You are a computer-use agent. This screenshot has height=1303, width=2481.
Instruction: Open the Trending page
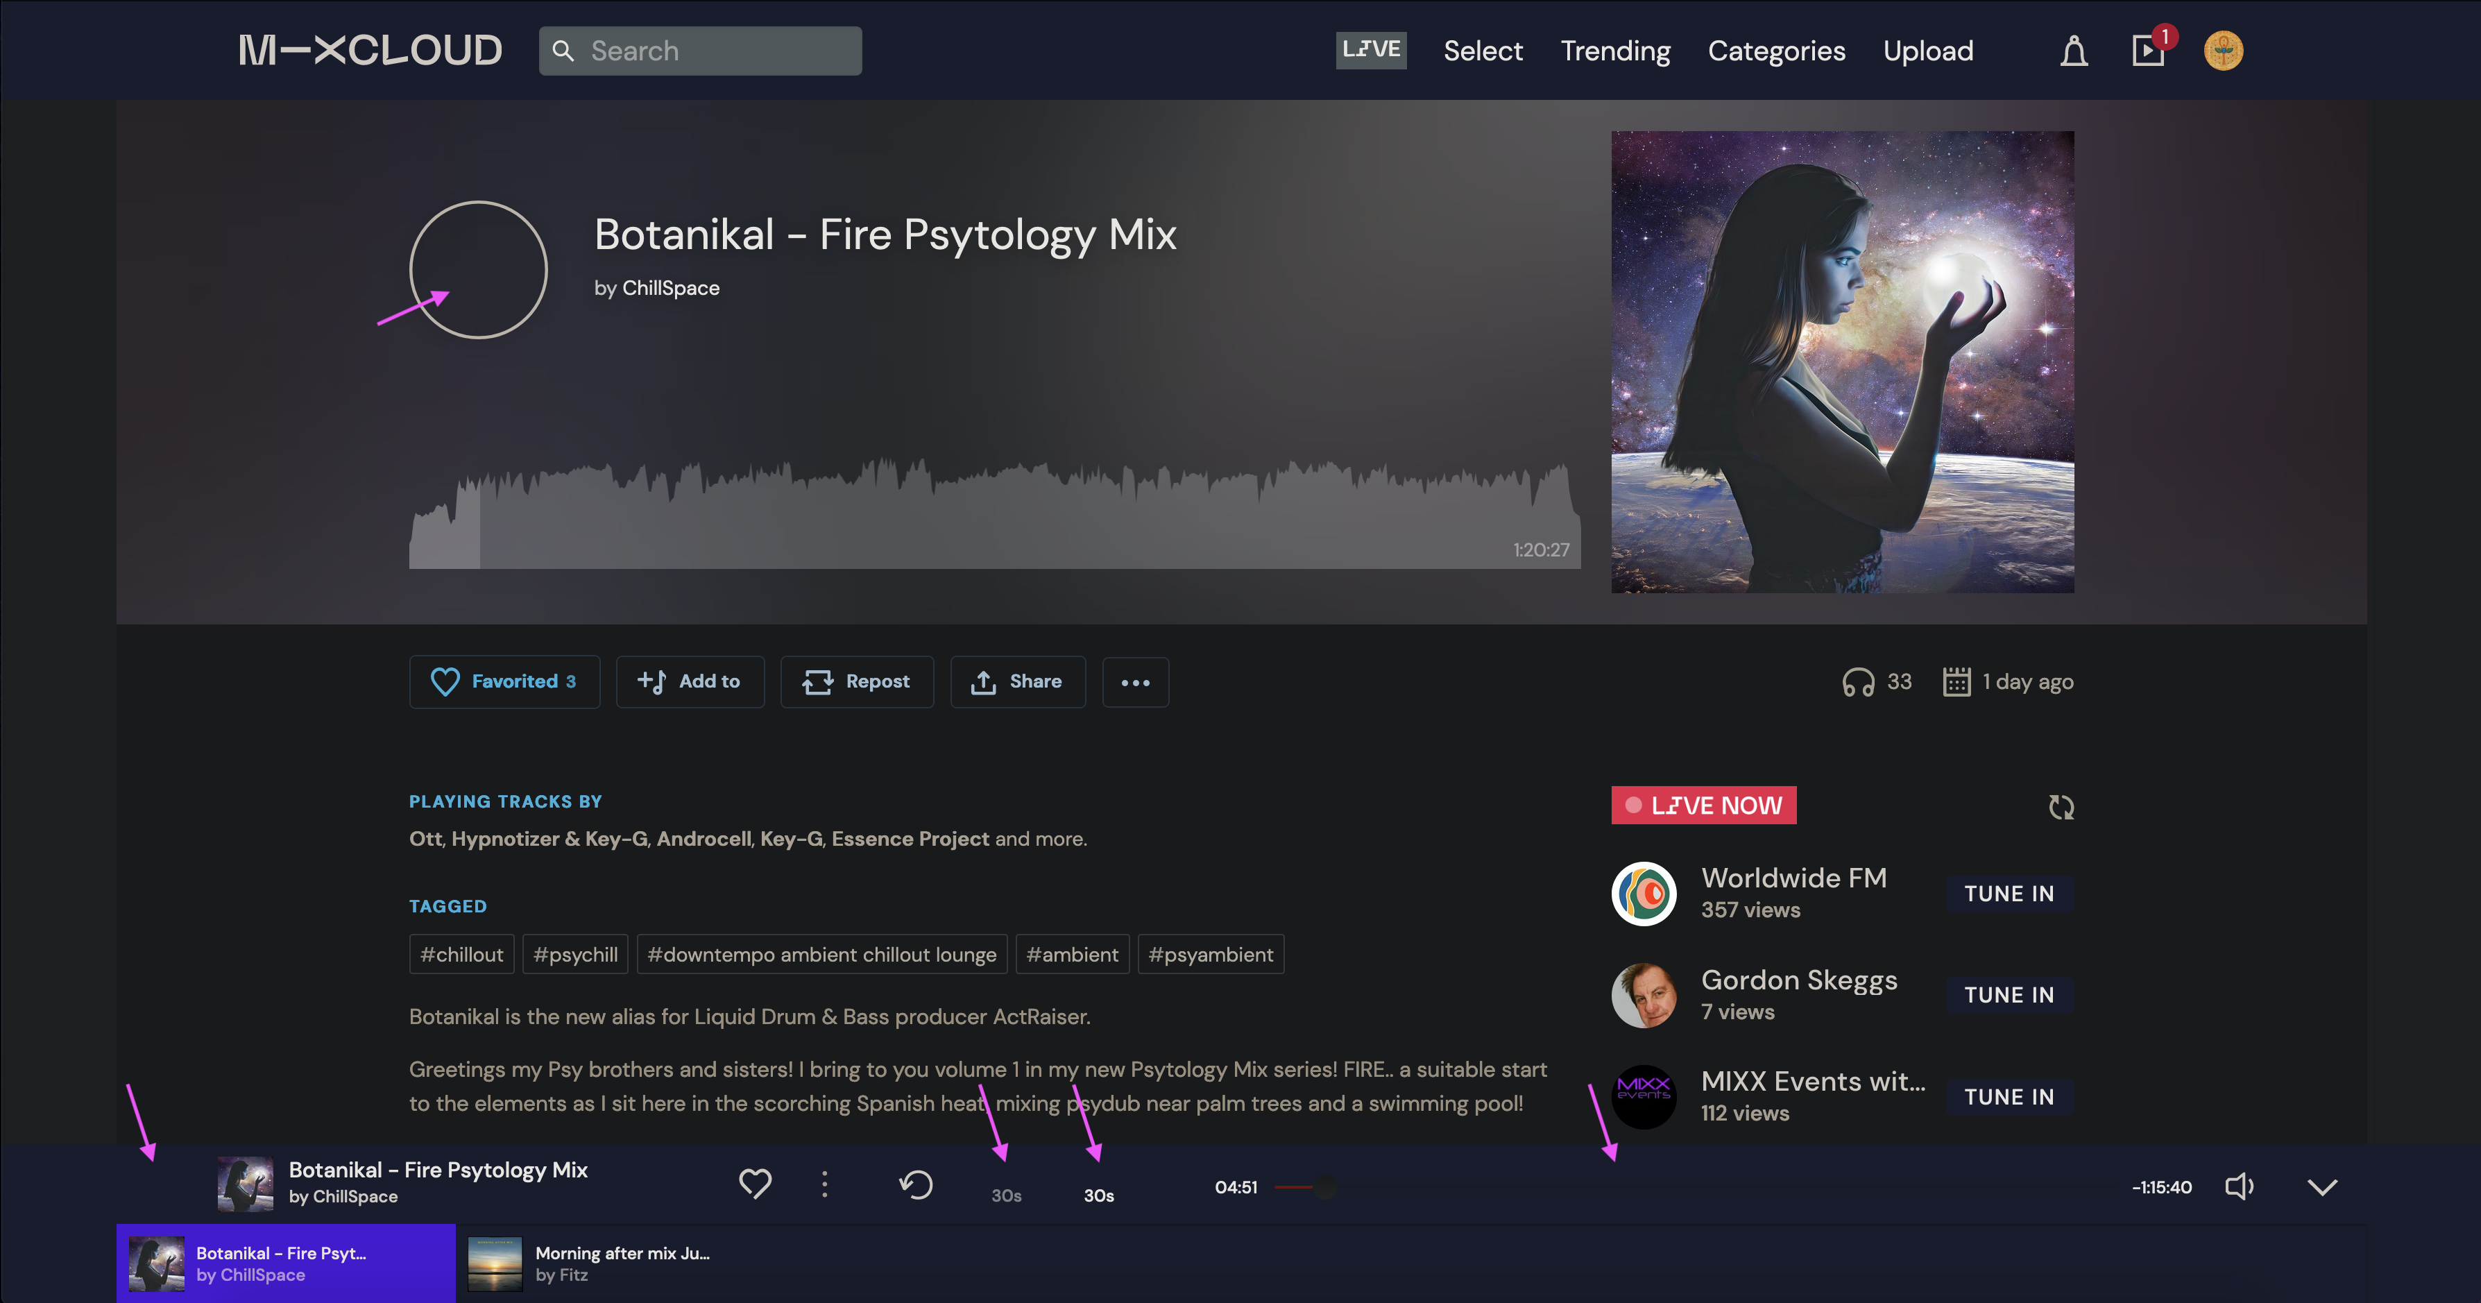pyautogui.click(x=1615, y=50)
